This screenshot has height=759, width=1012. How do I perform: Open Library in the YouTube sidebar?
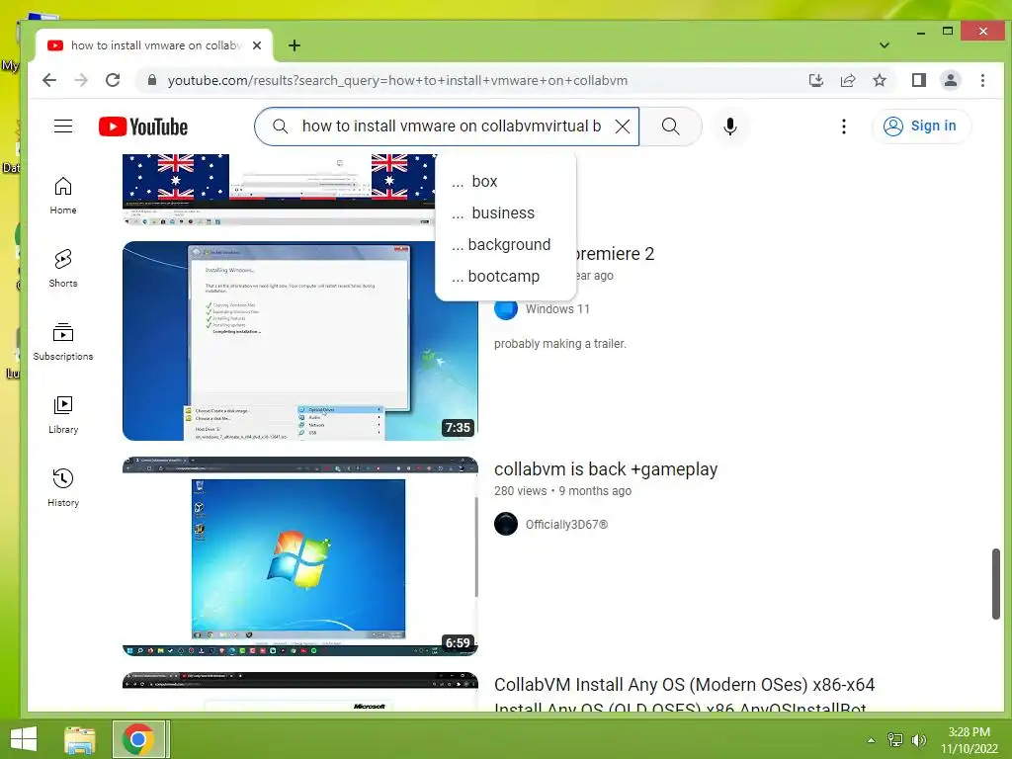point(62,415)
